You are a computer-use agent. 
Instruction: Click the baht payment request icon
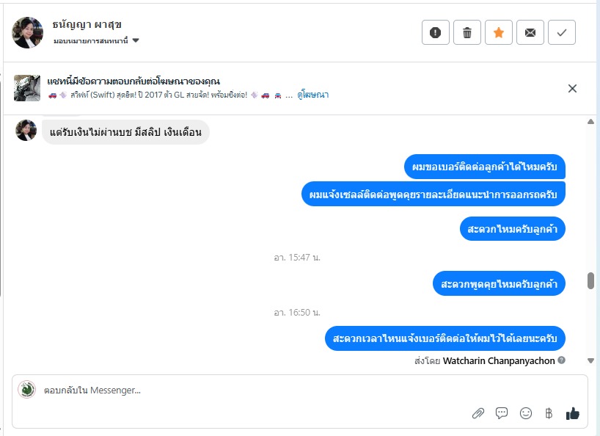pos(549,413)
